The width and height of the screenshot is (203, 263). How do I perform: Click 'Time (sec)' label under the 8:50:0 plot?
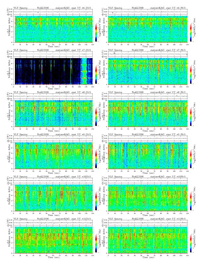pos(148,131)
